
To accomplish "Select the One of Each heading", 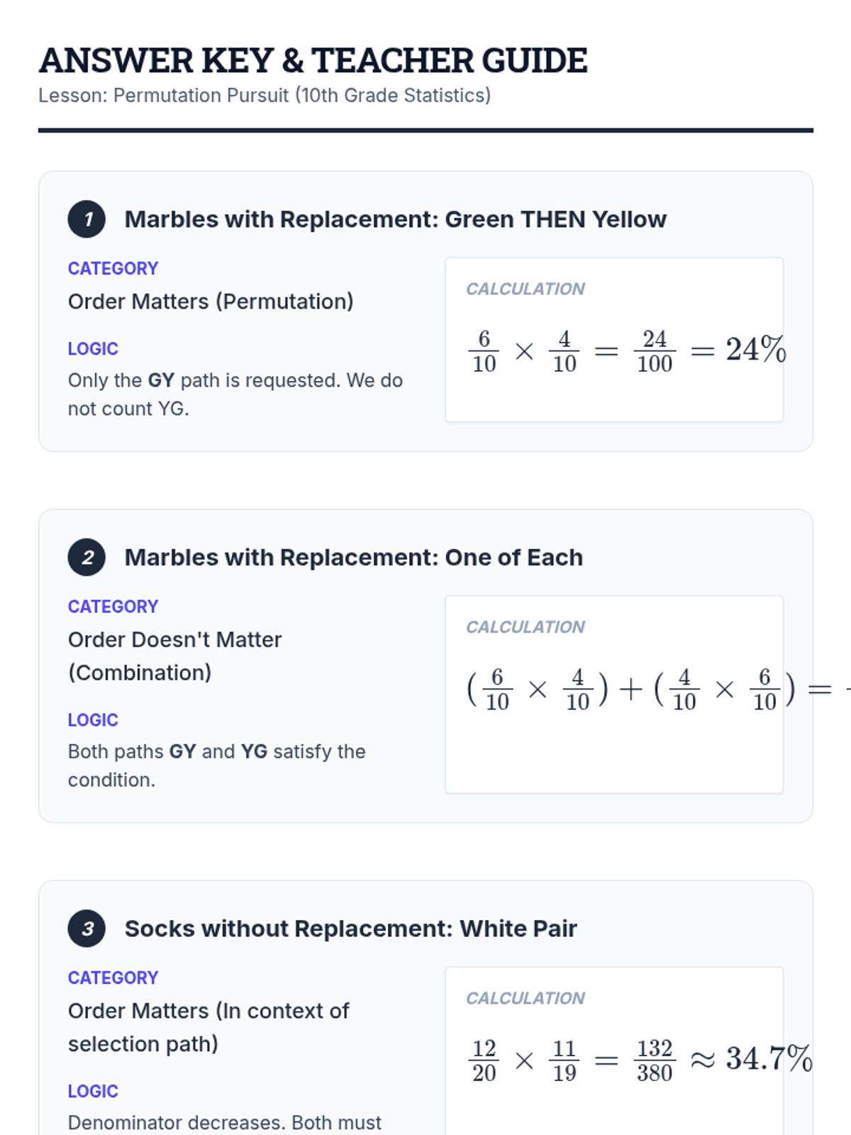I will 353,558.
